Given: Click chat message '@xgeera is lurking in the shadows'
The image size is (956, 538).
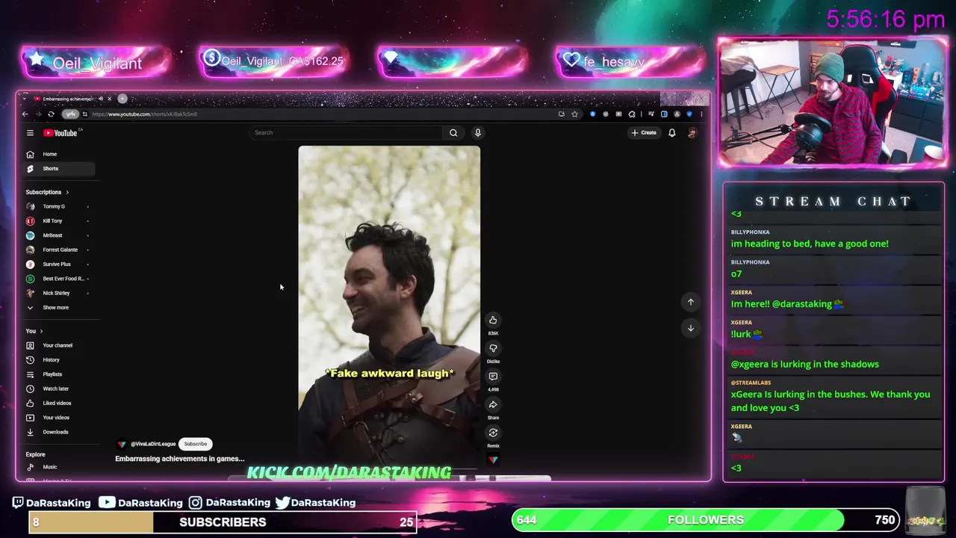Looking at the screenshot, I should (x=805, y=365).
